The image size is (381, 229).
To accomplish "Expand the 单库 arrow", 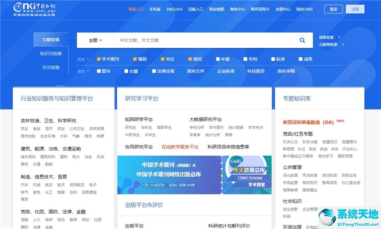I will 88,71.
